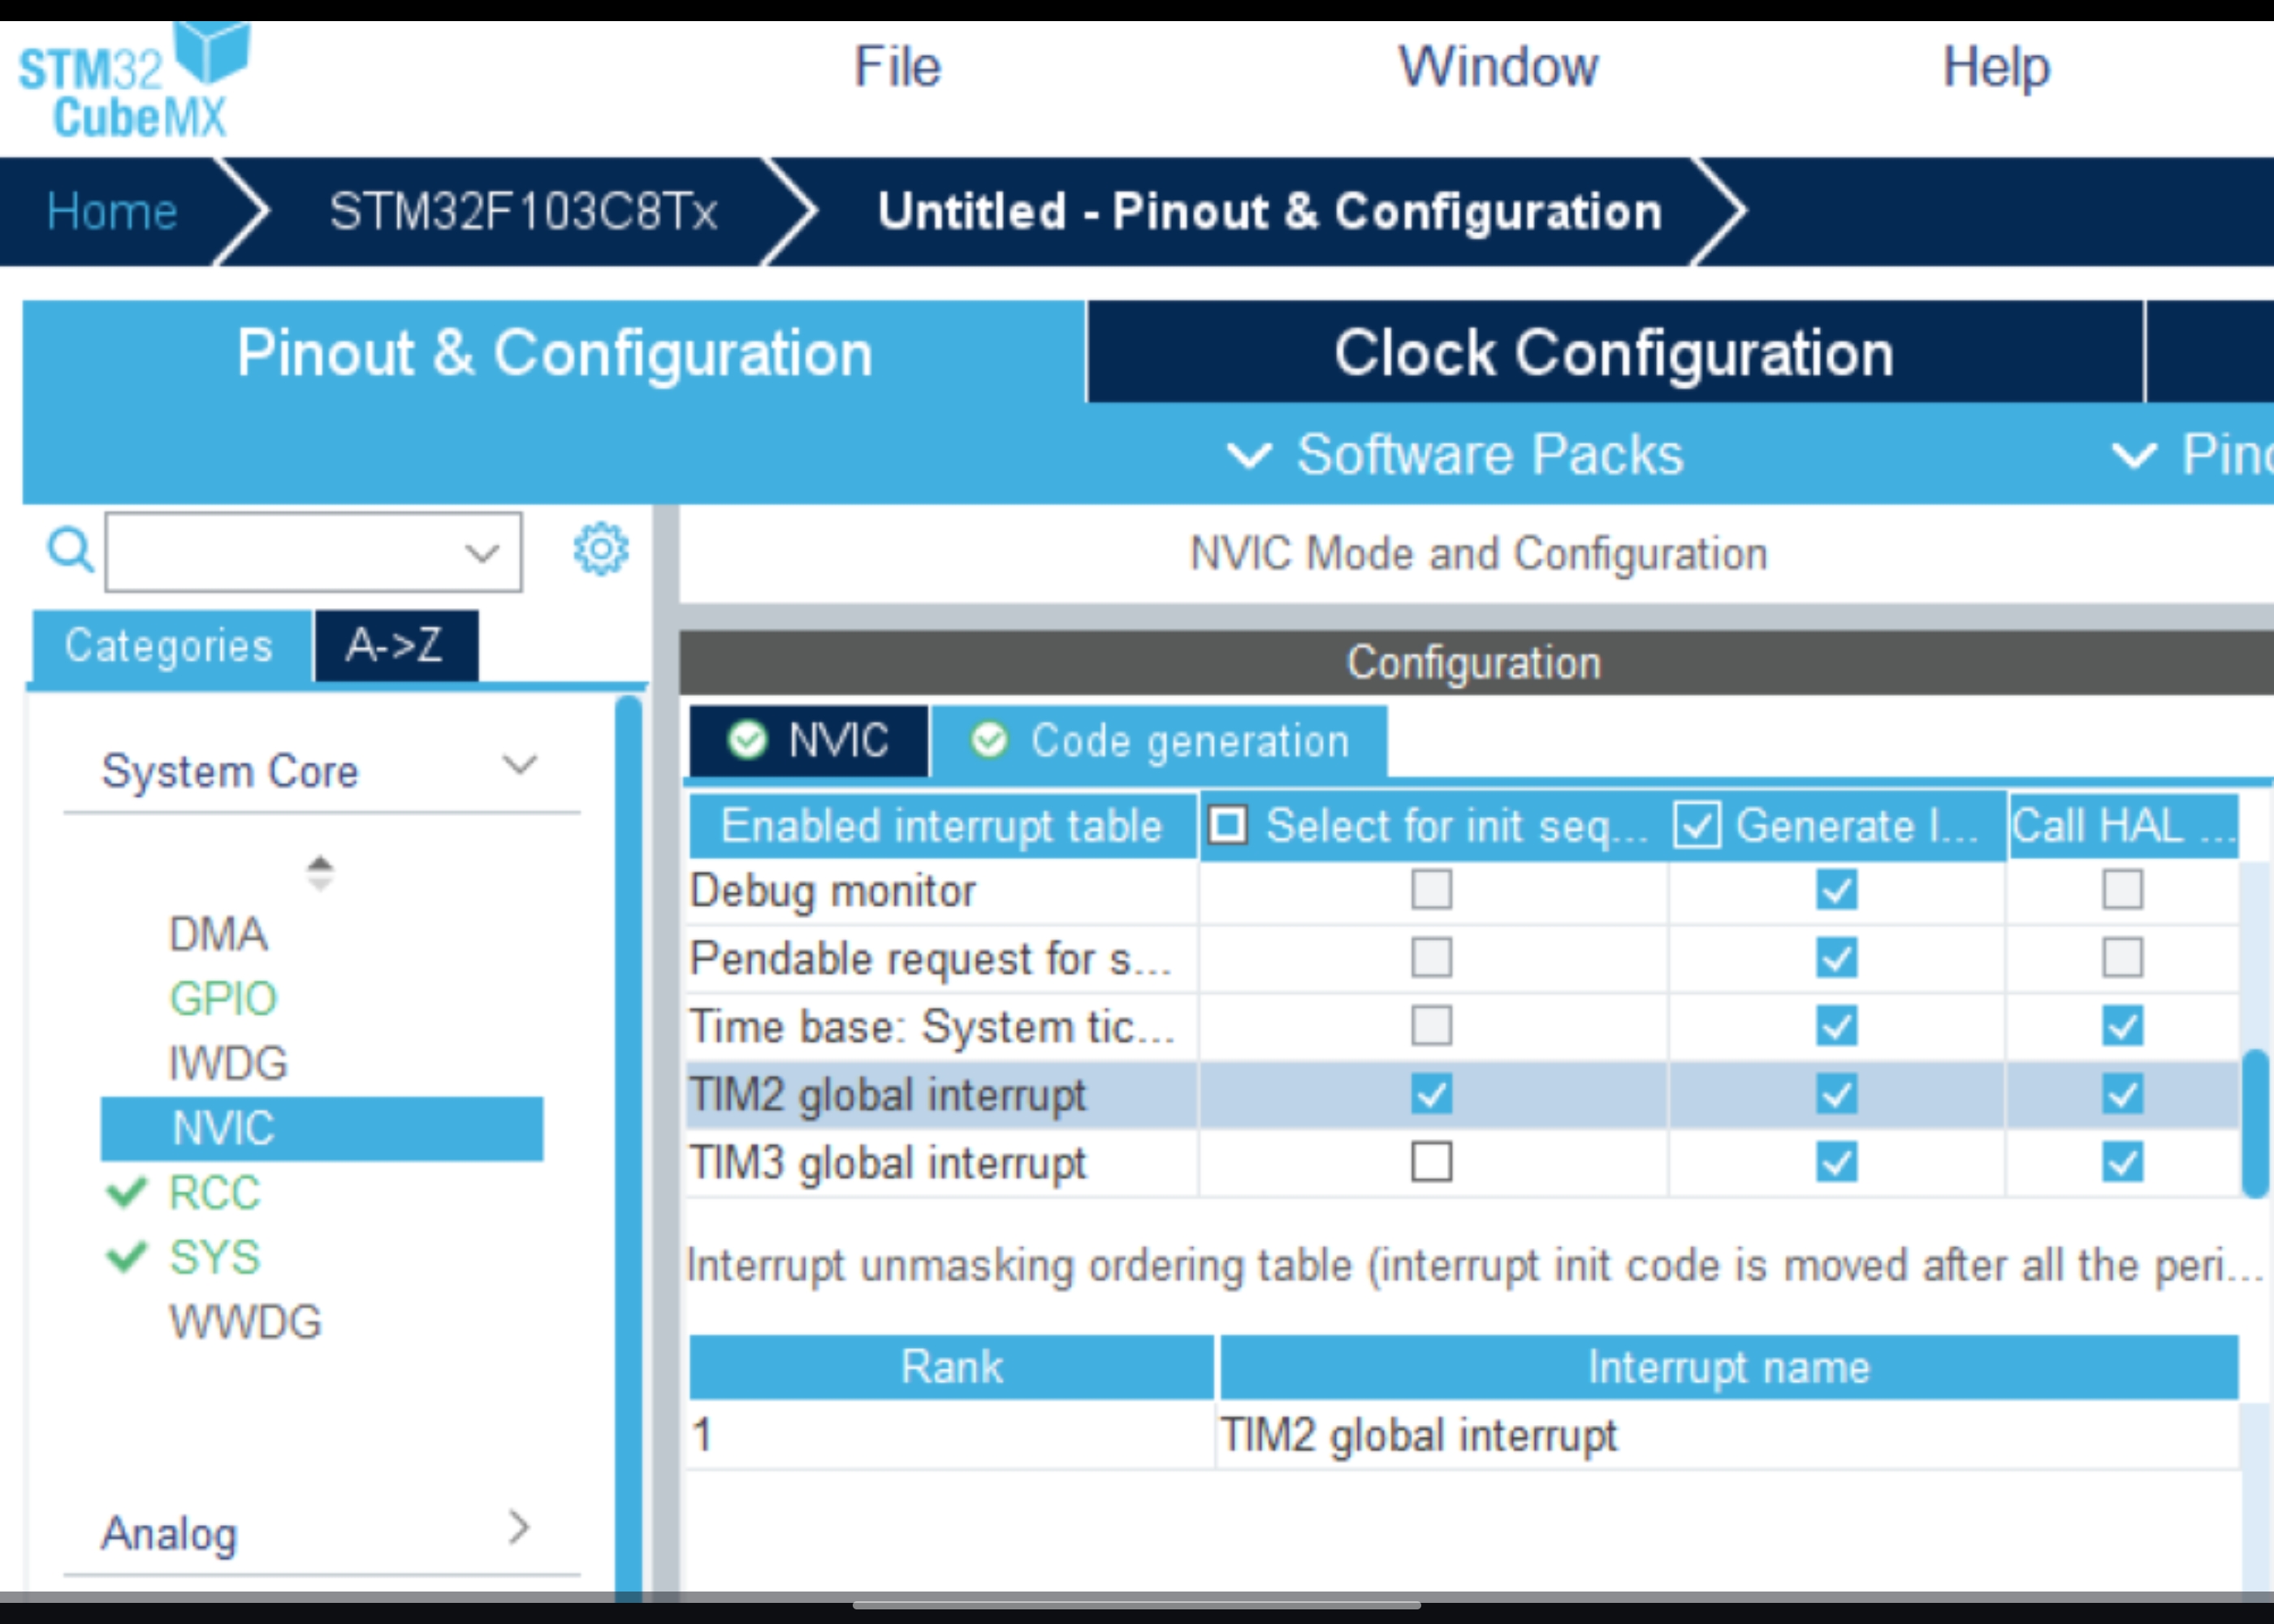Toggle Generate IRQ handler header checkbox

pos(1697,826)
